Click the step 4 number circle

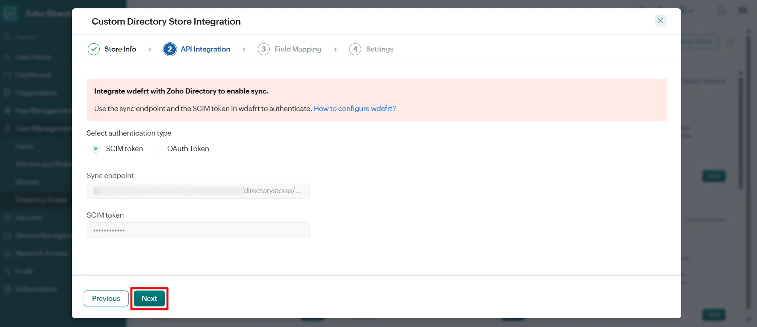[x=355, y=49]
